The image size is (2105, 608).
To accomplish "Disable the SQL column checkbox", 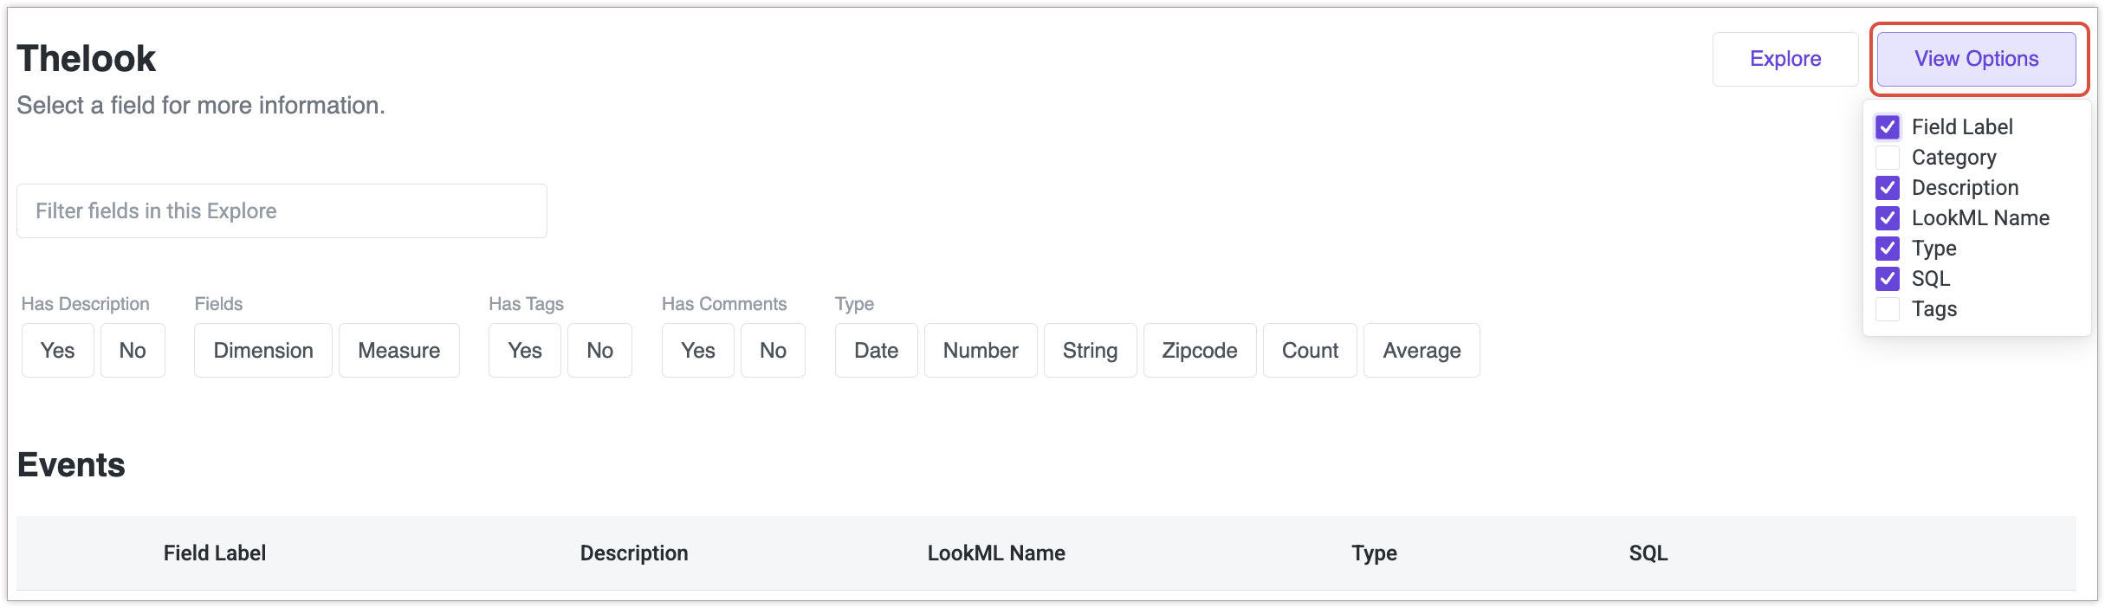I will [1888, 279].
